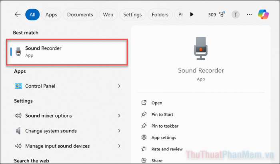Click the large Sound Recorder microphone icon
Viewport: 280px width, 164px height.
[201, 48]
